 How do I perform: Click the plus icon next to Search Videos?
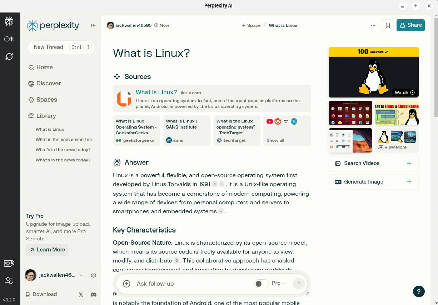tap(409, 163)
